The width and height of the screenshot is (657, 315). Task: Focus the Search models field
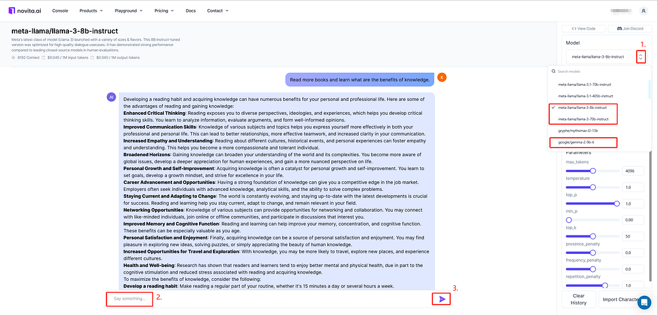[599, 72]
